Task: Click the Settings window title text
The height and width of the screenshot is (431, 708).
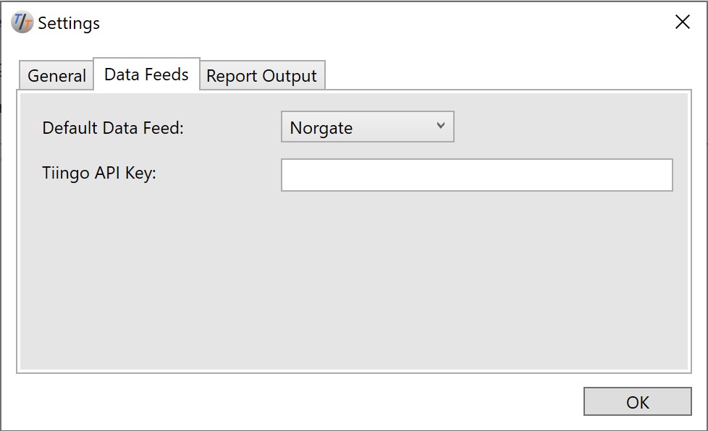Action: coord(69,23)
